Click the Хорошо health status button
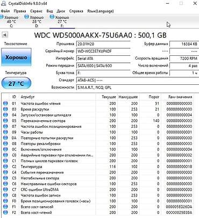The height and width of the screenshot is (218, 199). (16, 57)
